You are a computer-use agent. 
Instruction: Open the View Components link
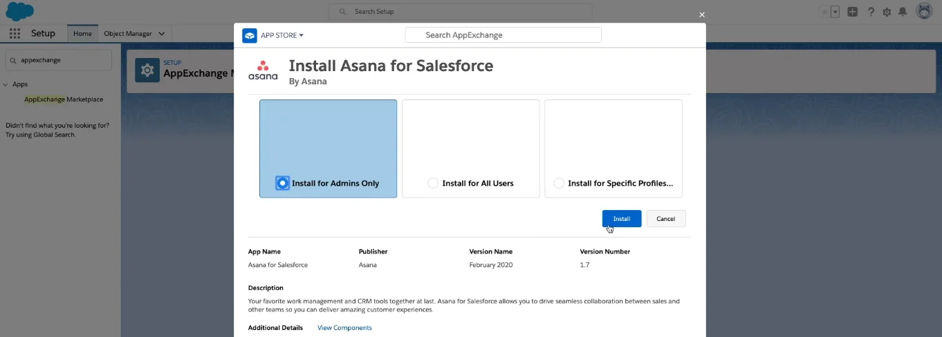click(x=344, y=328)
